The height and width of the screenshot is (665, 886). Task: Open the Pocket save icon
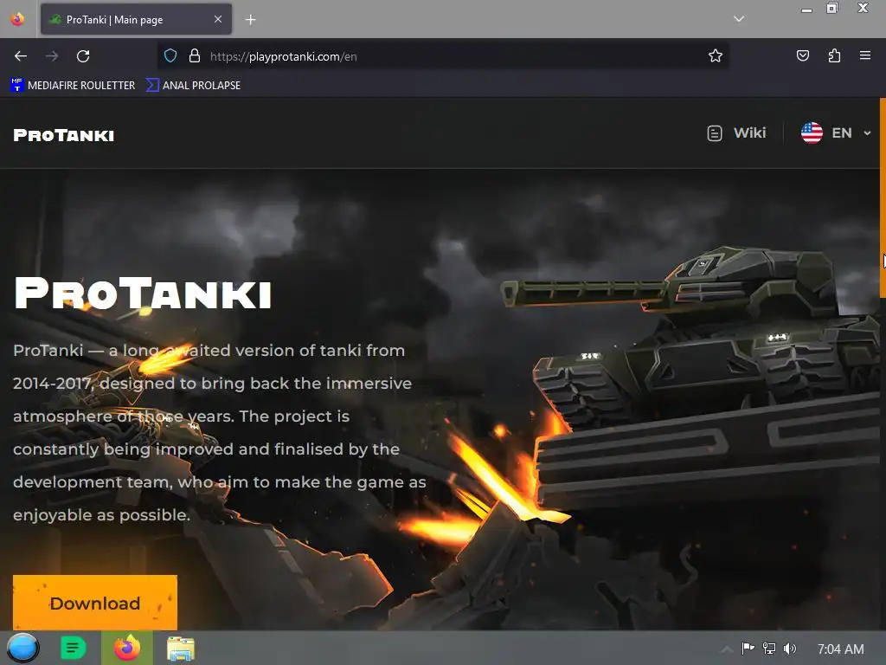(803, 55)
